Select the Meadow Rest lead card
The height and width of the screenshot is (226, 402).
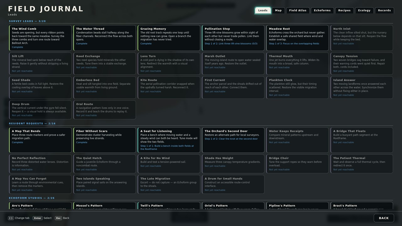(x=297, y=38)
